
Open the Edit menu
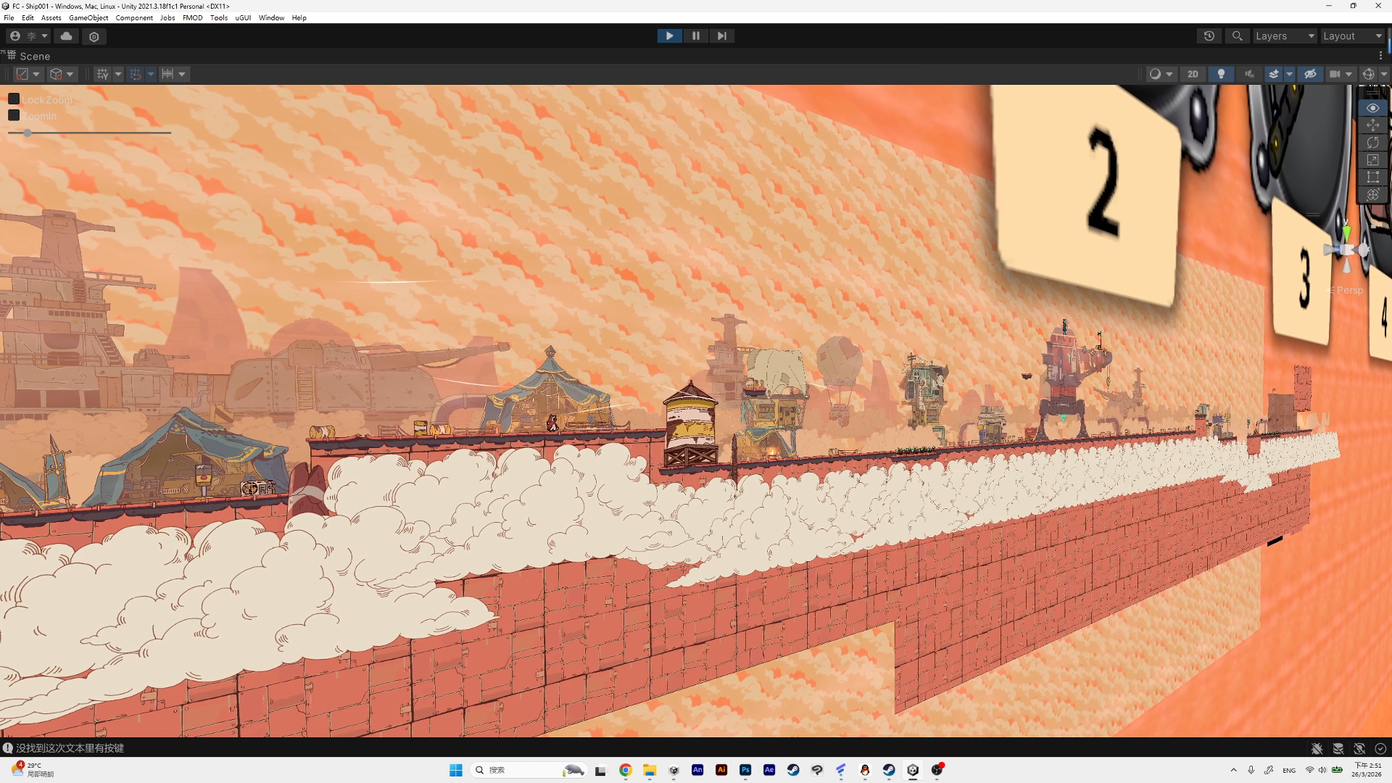pyautogui.click(x=28, y=17)
